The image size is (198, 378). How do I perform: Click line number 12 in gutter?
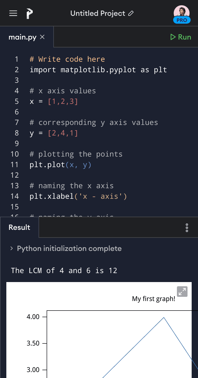point(15,175)
